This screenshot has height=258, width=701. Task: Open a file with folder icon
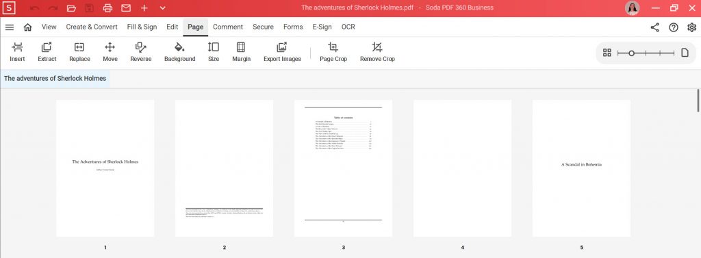pos(71,8)
